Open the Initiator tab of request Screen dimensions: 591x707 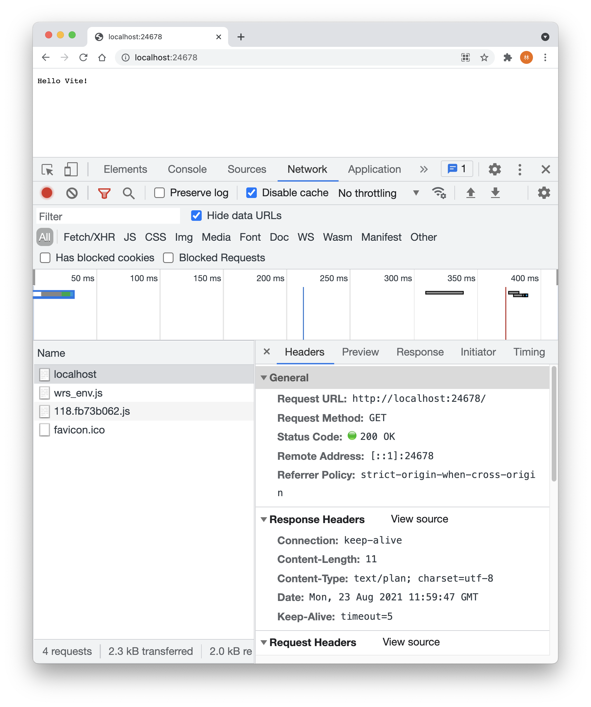(478, 352)
